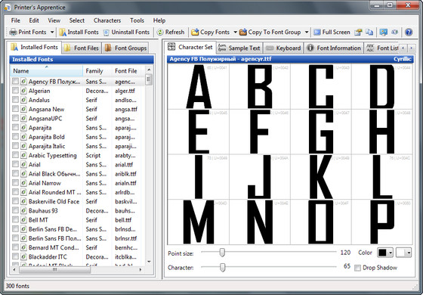Click the green Refresh icon
423x295 pixels.
[160, 32]
